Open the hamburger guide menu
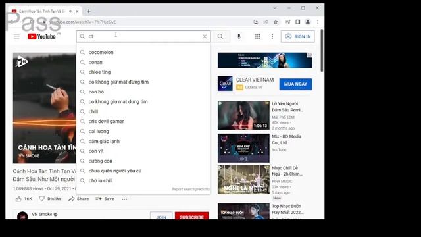Screen dimensions: 421x237 (x=16, y=36)
